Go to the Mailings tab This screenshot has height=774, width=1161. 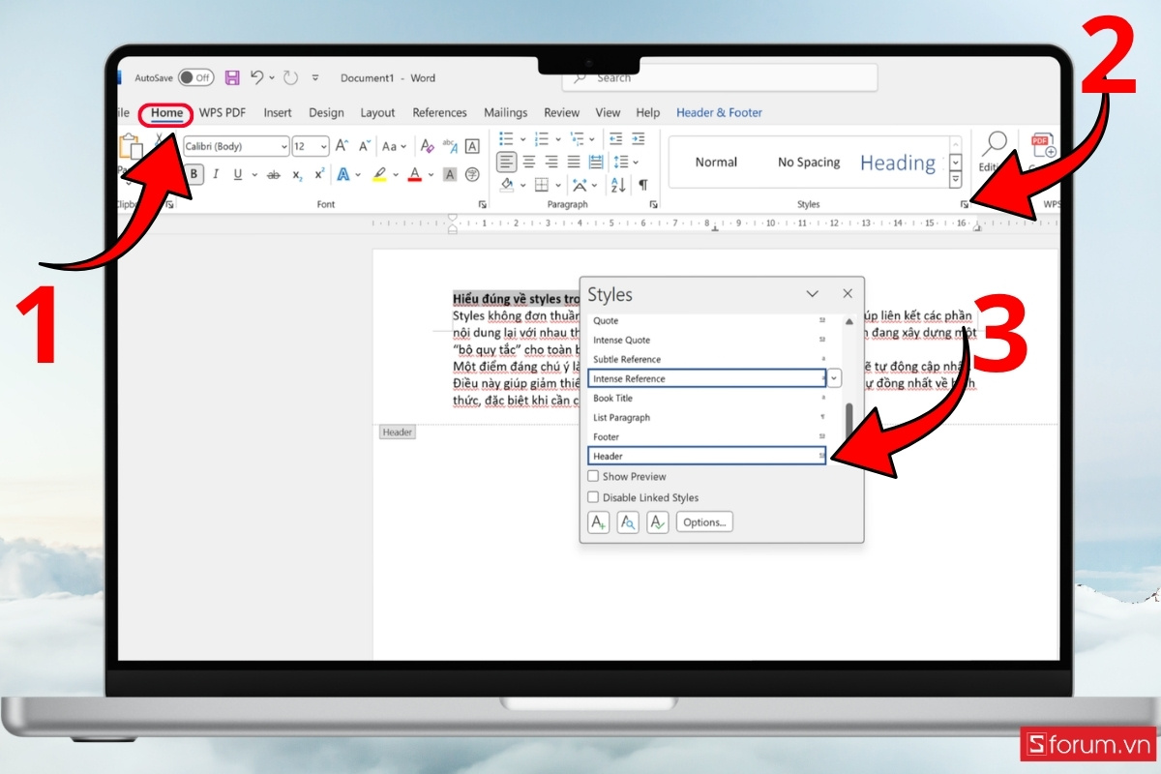506,112
